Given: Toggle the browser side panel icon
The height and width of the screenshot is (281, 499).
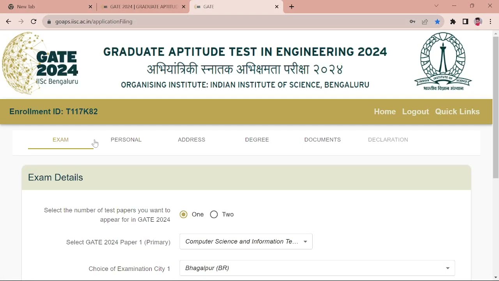Looking at the screenshot, I should [465, 21].
